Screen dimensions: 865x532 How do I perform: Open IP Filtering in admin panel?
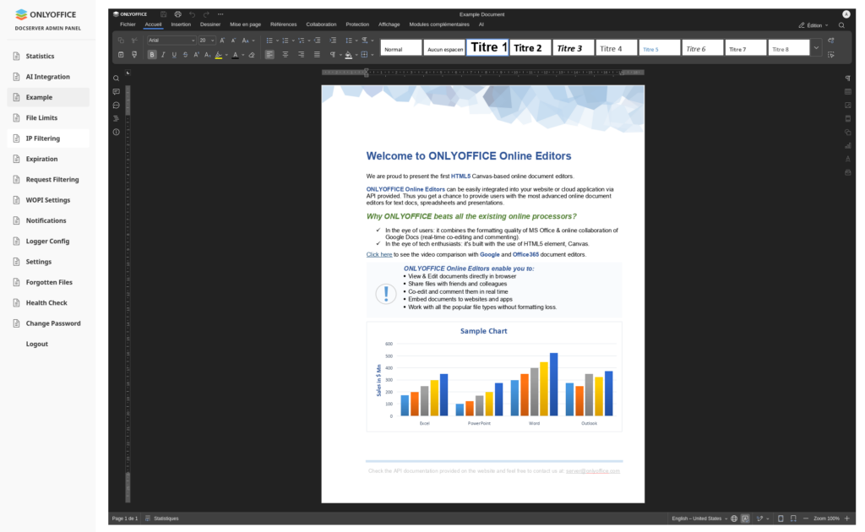[42, 138]
